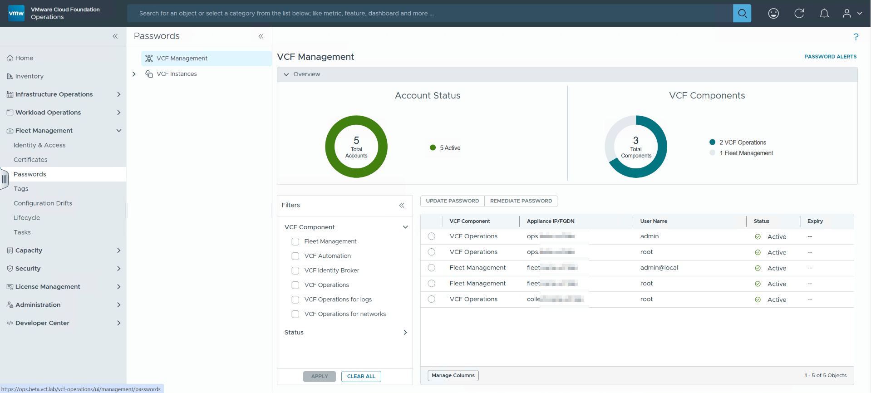Image resolution: width=871 pixels, height=393 pixels.
Task: Collapse the Overview section
Action: tap(286, 74)
